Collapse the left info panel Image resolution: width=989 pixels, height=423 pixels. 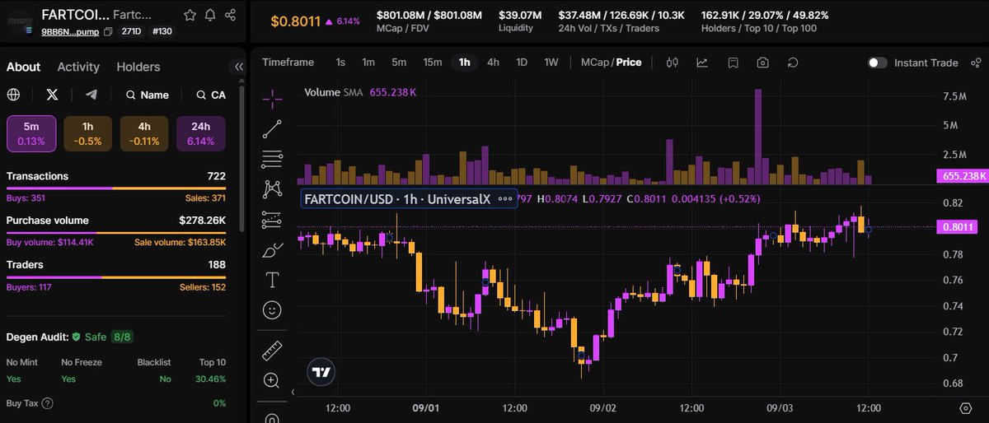point(239,67)
